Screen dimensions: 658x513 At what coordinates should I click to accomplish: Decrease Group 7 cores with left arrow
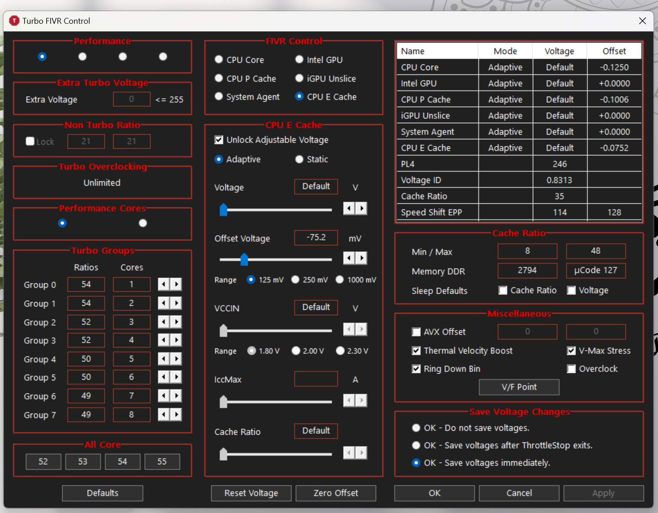click(164, 415)
